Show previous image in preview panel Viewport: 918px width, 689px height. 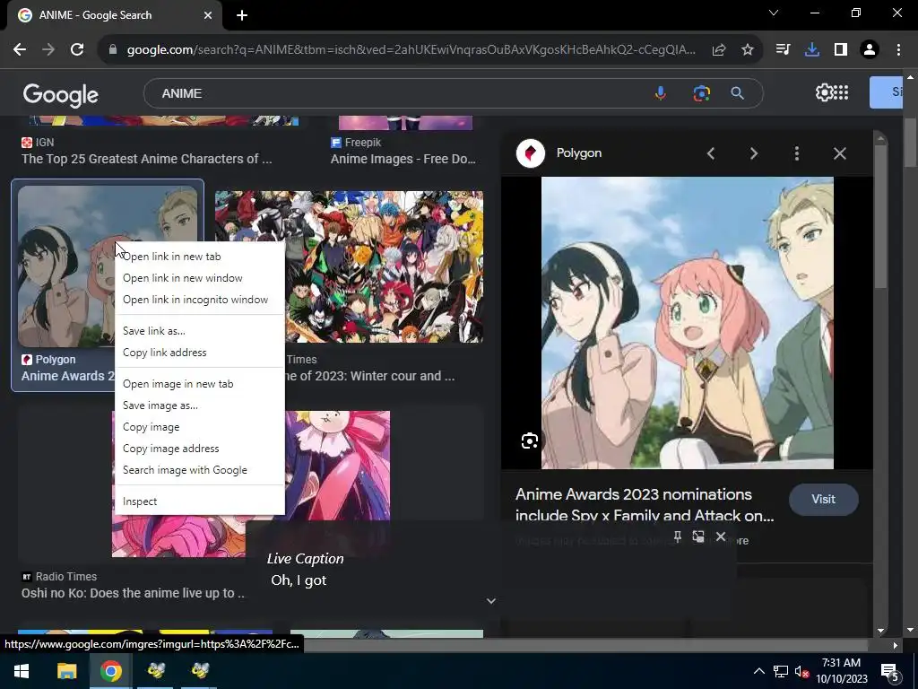pos(711,153)
